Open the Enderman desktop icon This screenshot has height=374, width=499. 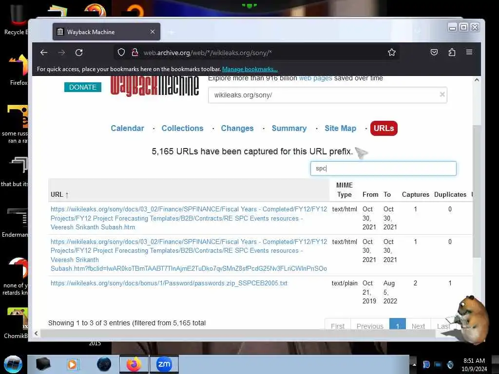[15, 223]
